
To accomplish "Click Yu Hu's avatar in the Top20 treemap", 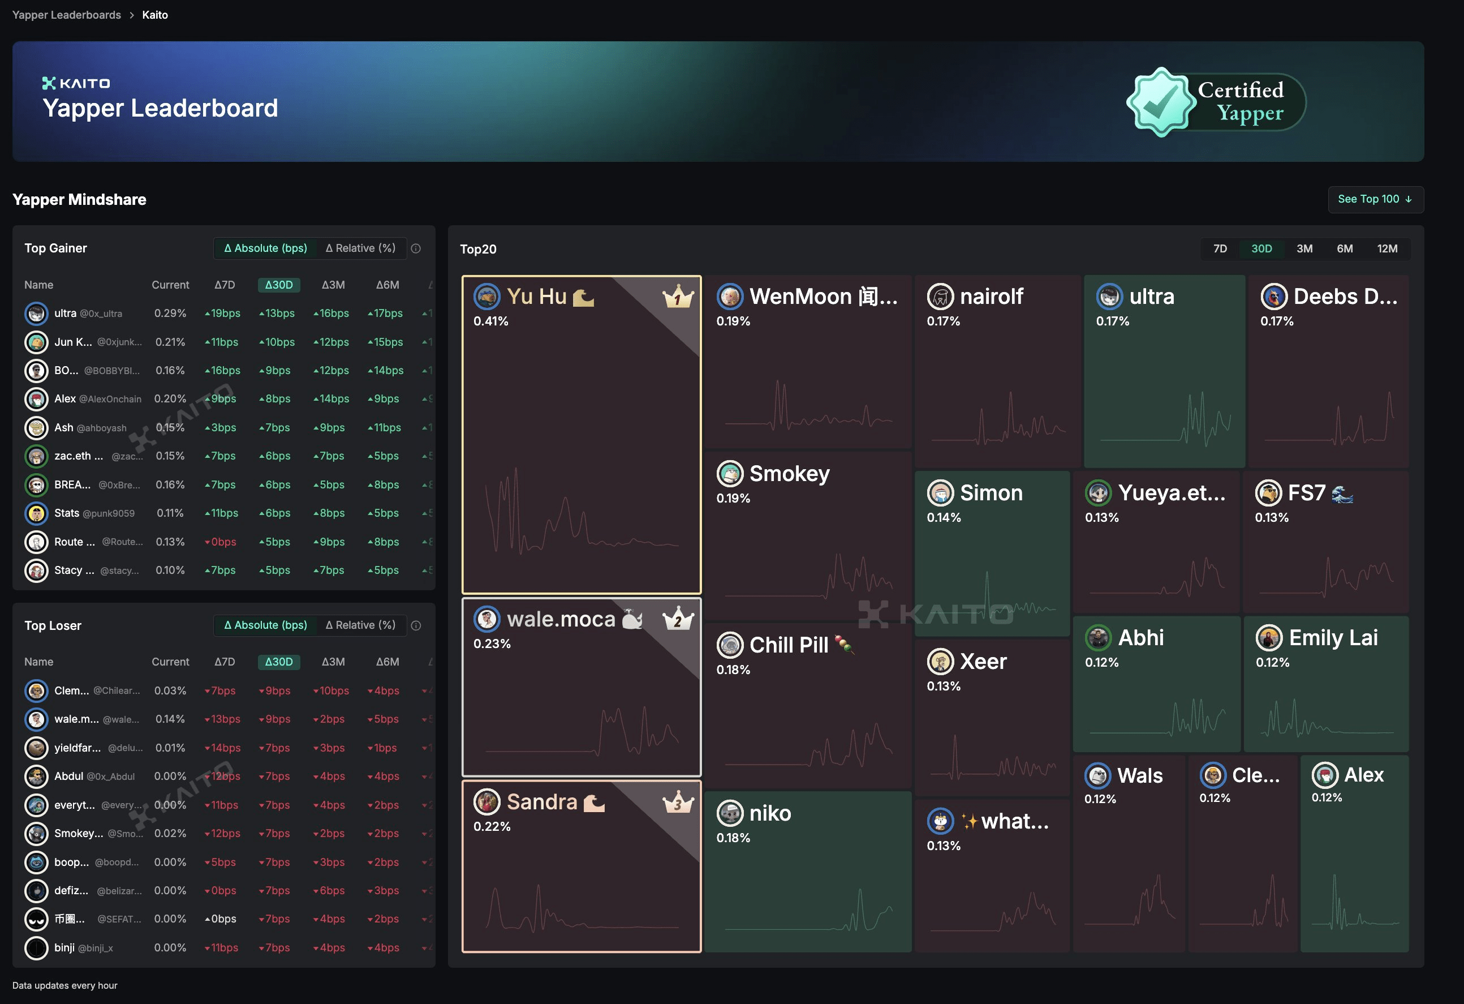I will pyautogui.click(x=487, y=296).
